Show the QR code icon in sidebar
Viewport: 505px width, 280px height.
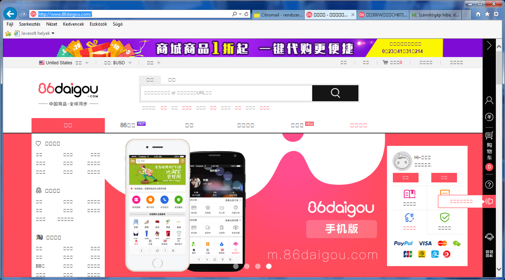pos(489,254)
